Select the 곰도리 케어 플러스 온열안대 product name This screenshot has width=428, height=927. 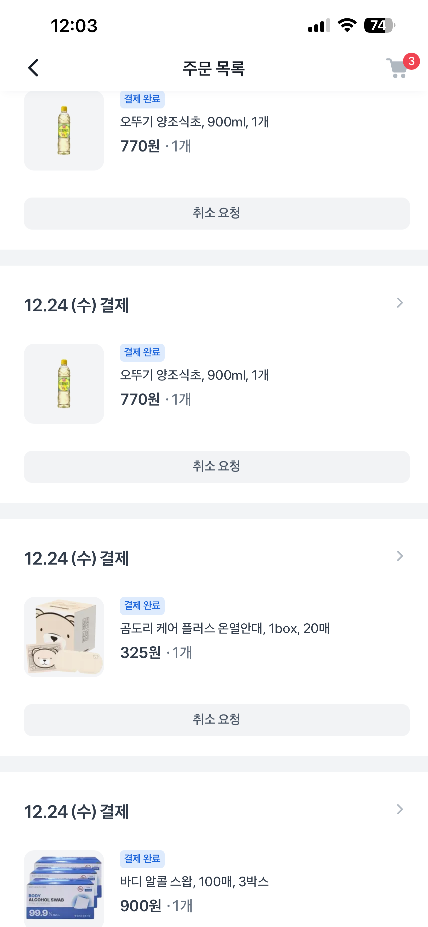(225, 629)
